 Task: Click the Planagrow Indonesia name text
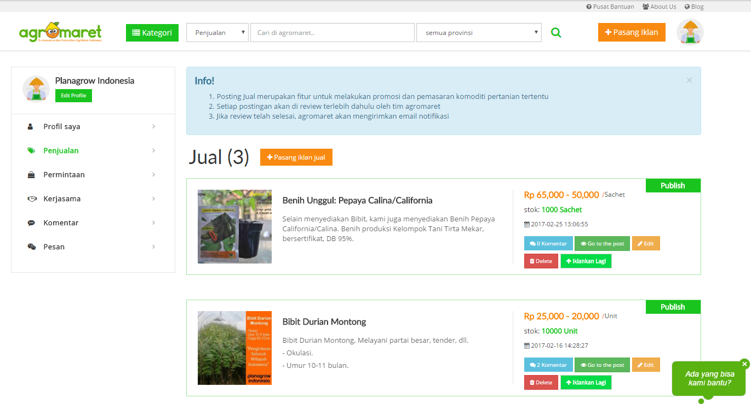95,81
